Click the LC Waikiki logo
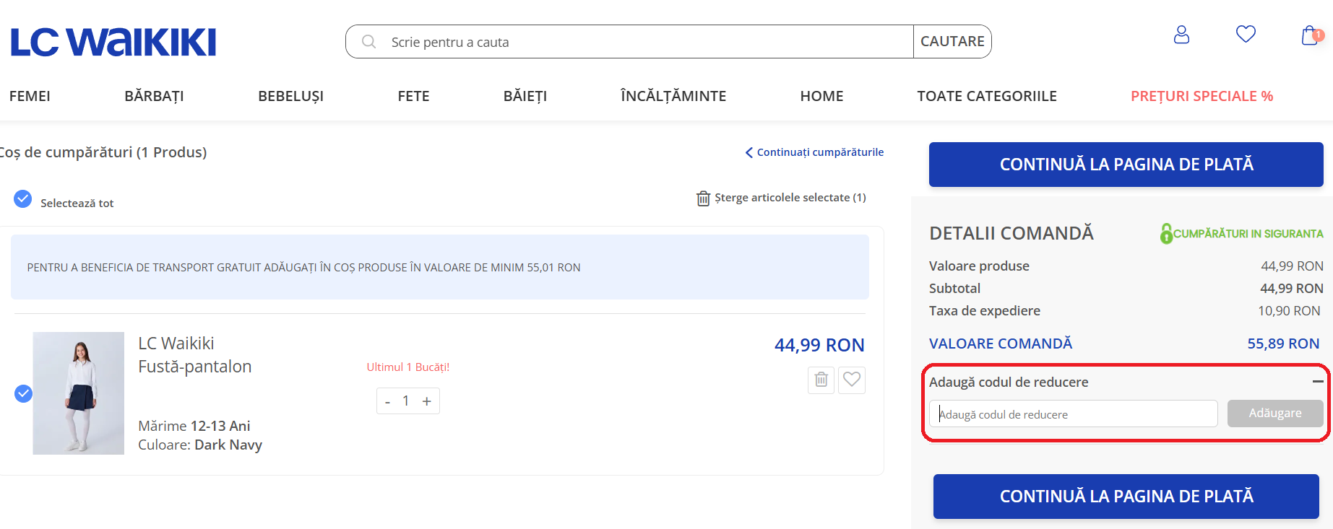 tap(113, 43)
